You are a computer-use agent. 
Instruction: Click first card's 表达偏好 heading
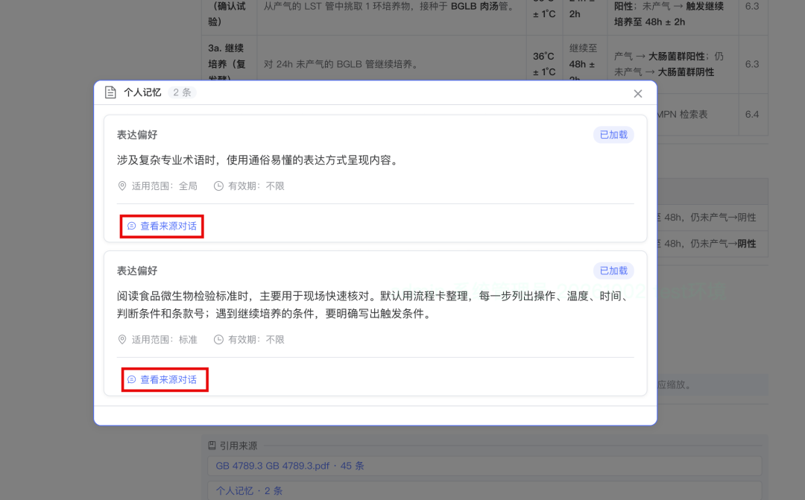pos(137,135)
